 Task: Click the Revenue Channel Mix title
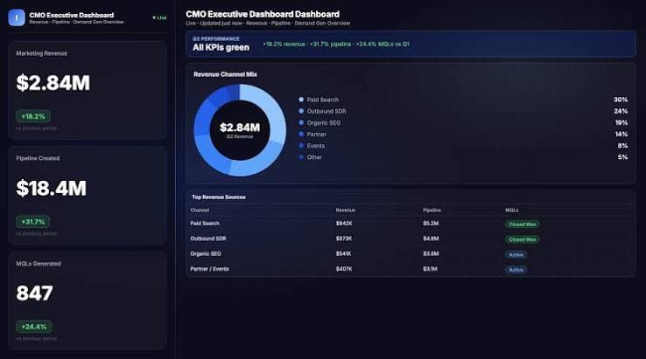click(x=225, y=74)
